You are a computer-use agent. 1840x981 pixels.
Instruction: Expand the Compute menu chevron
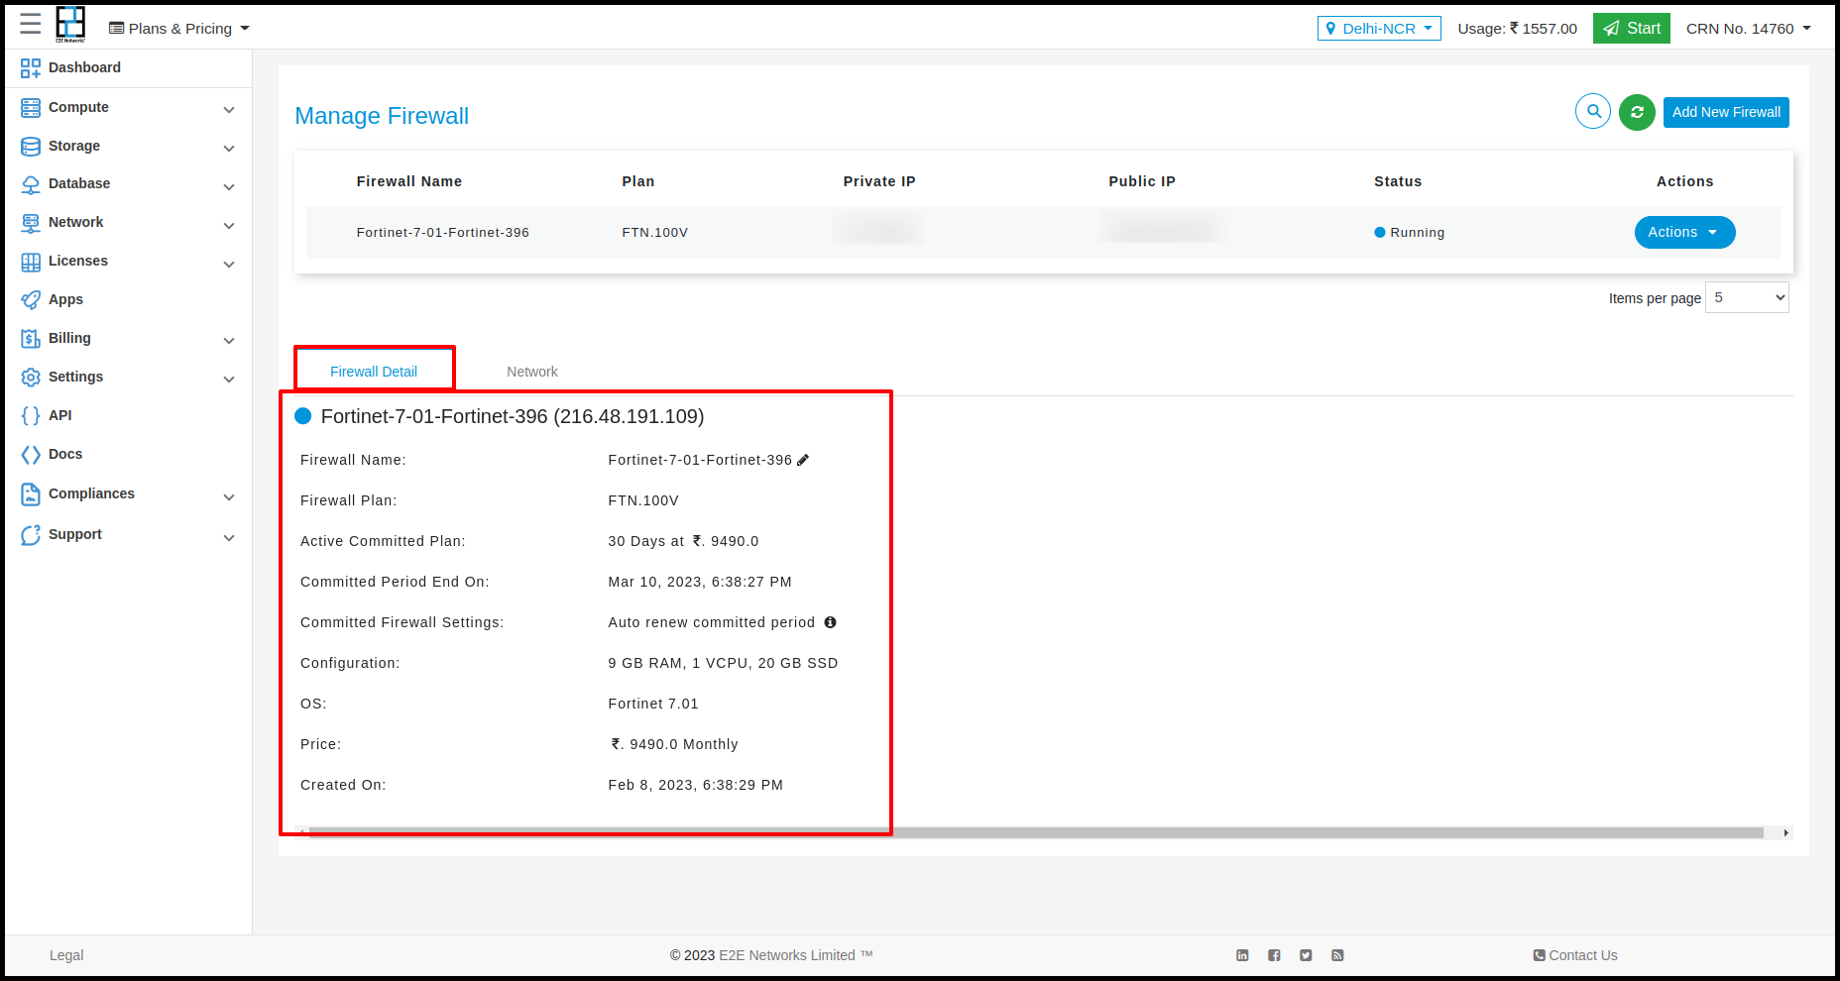coord(229,109)
